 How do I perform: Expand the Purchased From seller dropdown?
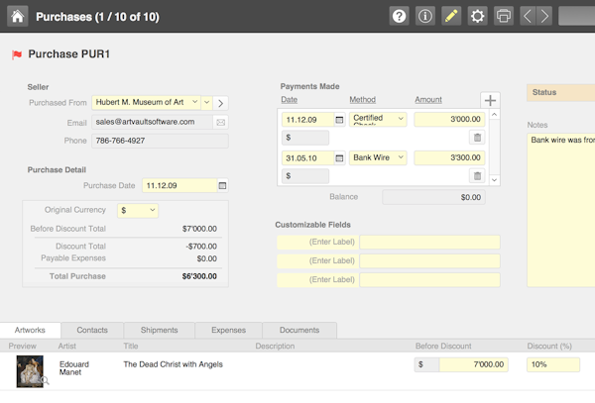pyautogui.click(x=206, y=102)
